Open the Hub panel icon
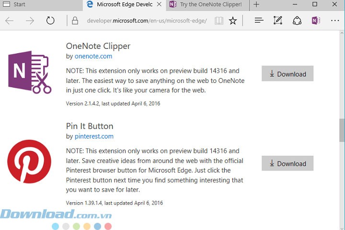The width and height of the screenshot is (345, 230). coord(259,21)
